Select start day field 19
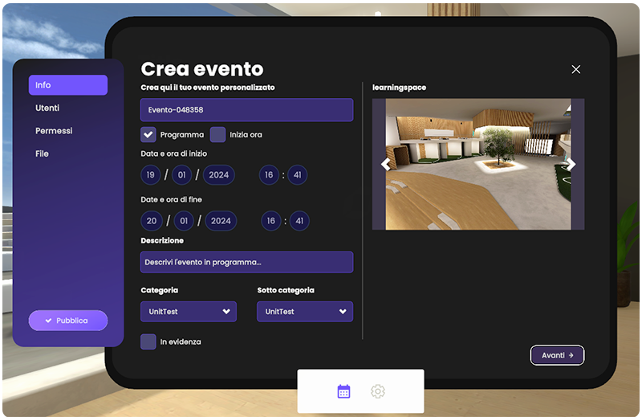 [151, 175]
